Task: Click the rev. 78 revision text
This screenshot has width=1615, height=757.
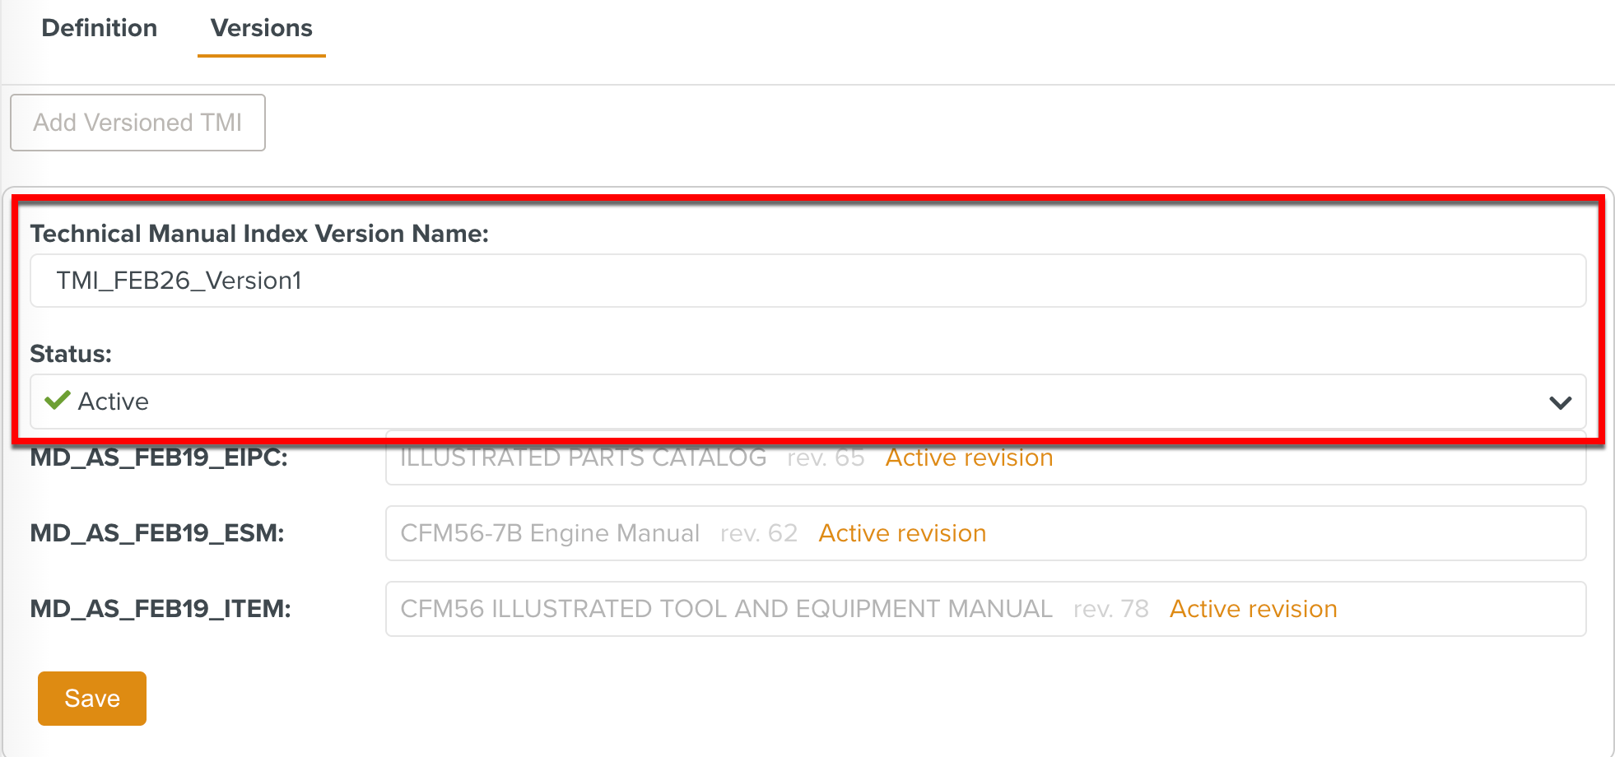Action: click(x=1110, y=609)
